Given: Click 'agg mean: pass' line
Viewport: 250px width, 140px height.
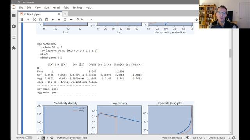Looking at the screenshot, I should pos(48,93).
